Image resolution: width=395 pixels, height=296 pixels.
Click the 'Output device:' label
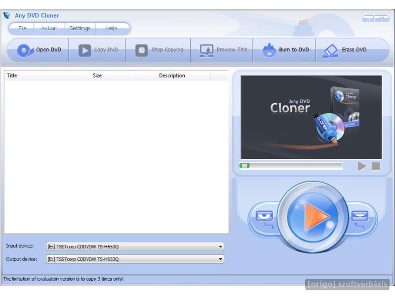[x=21, y=259]
